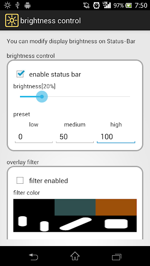Tap the USB connection status icon
The height and width of the screenshot is (266, 150).
point(17,5)
